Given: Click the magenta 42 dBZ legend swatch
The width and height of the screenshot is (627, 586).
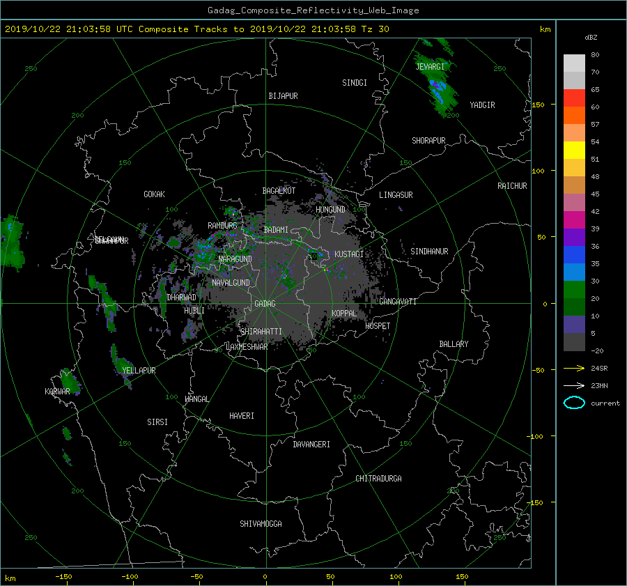Looking at the screenshot, I should [x=574, y=220].
